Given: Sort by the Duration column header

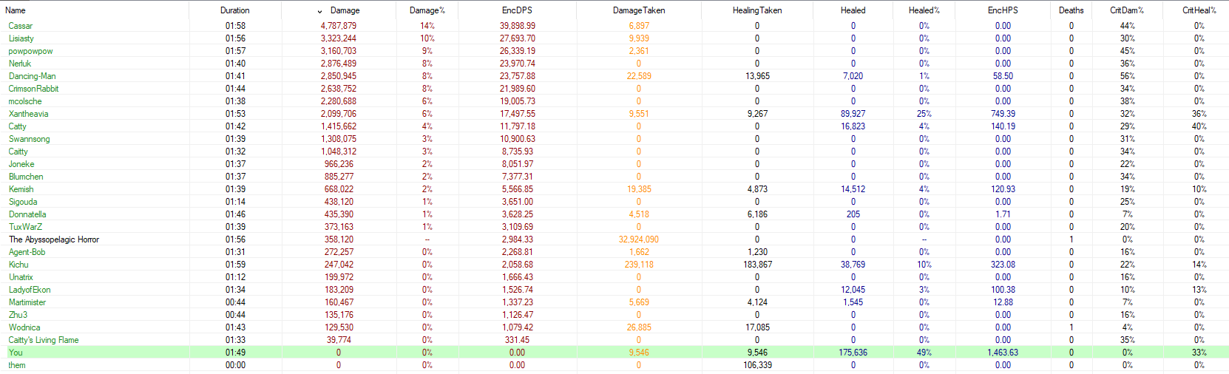Looking at the screenshot, I should click(234, 10).
